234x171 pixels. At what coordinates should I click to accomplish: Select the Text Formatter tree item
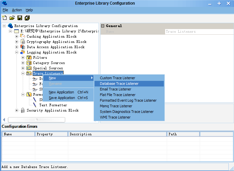53,105
